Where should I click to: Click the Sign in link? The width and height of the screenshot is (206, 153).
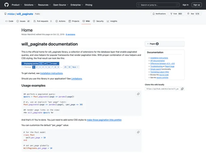click(185, 5)
